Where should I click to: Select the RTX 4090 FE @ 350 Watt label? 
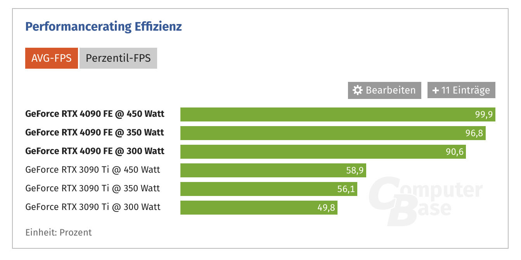(95, 133)
